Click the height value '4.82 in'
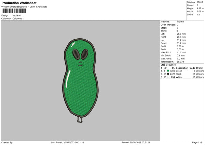Screen dimensions: 205x145 tap(200, 8)
